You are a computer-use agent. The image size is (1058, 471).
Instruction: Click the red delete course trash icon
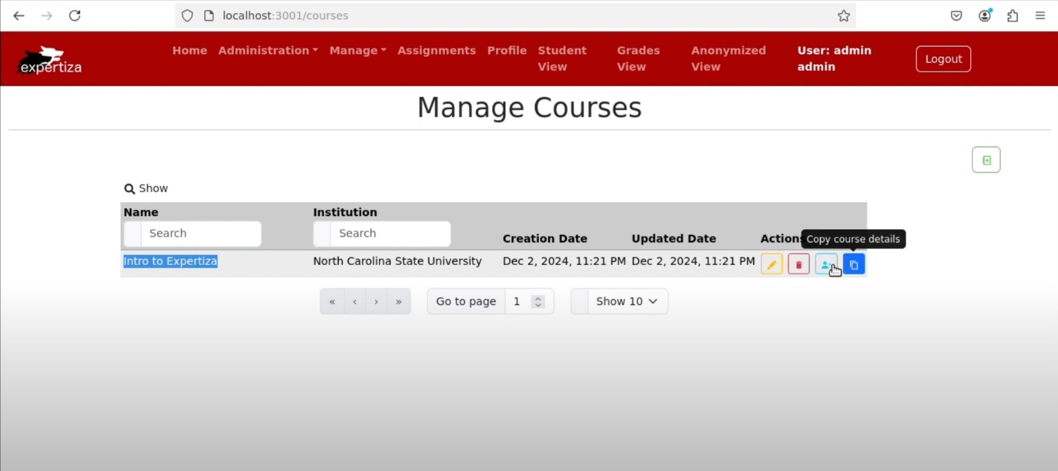point(798,264)
